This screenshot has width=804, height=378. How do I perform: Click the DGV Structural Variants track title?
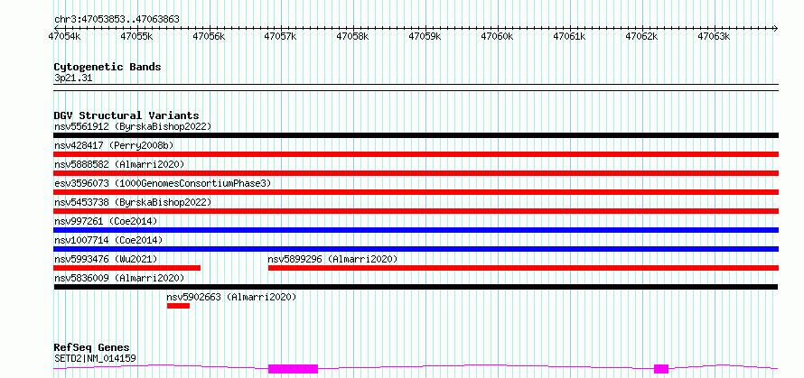click(x=126, y=115)
